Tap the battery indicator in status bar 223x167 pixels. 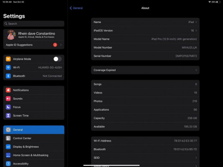(218, 2)
